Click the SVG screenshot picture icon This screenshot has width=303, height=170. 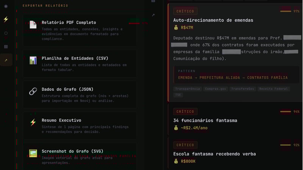33,153
